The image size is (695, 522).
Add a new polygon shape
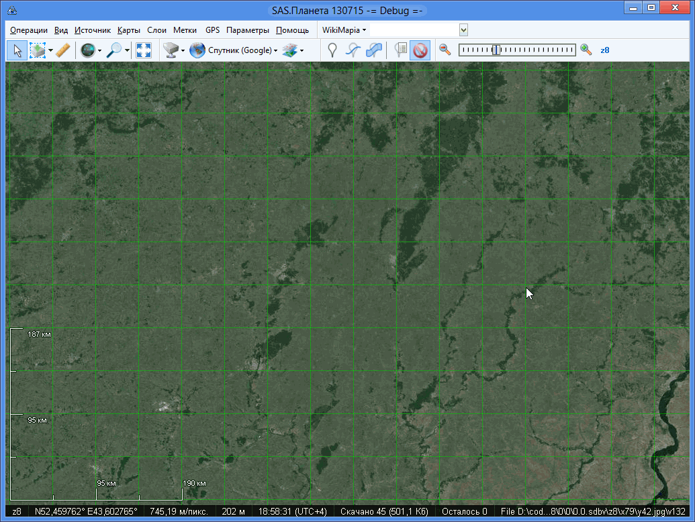pos(375,50)
